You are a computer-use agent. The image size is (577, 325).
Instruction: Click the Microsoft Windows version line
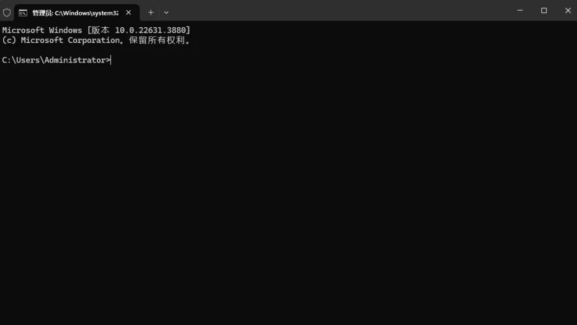96,30
